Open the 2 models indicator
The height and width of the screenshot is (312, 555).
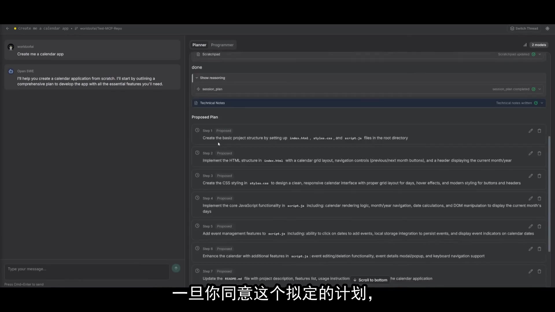tap(539, 45)
